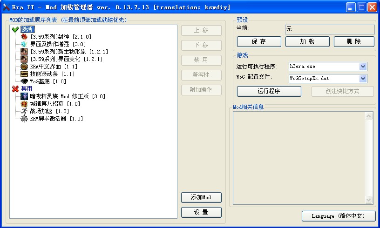Click the icon of [3.59系列]新生物形象
The width and height of the screenshot is (380, 228).
24,52
